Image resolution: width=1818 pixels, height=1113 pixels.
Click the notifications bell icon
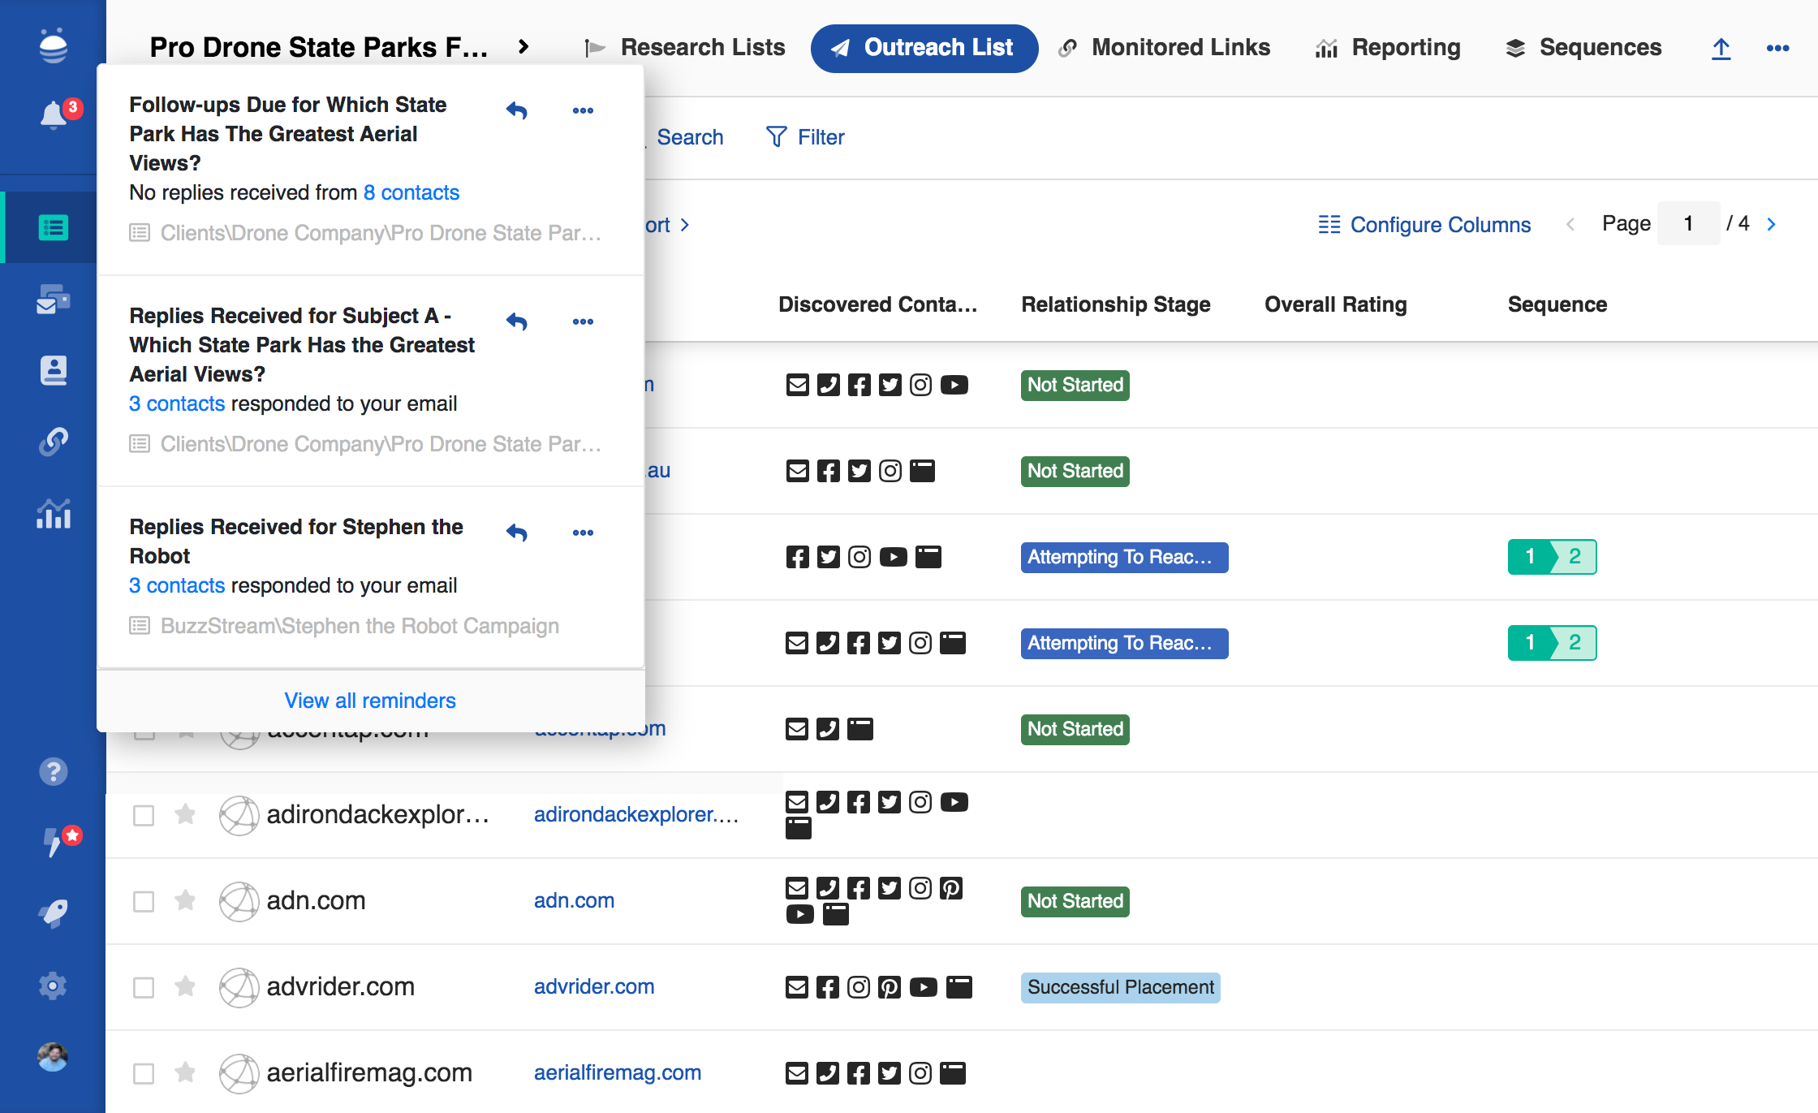click(54, 115)
